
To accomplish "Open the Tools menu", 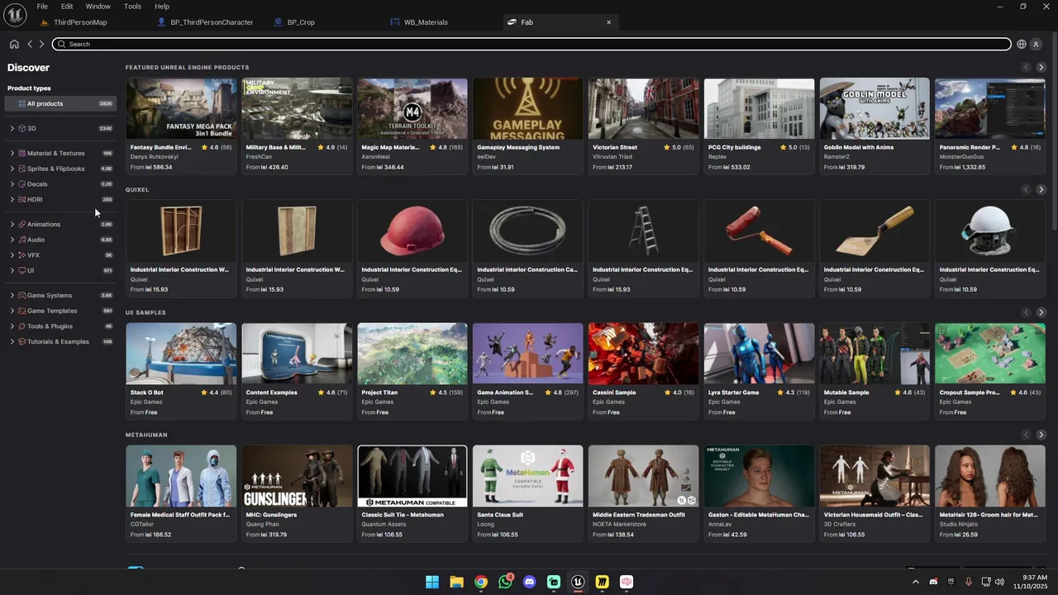I will pos(132,6).
